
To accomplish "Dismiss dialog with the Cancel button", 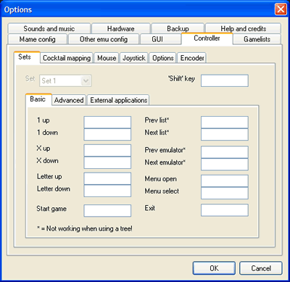I will [x=261, y=268].
